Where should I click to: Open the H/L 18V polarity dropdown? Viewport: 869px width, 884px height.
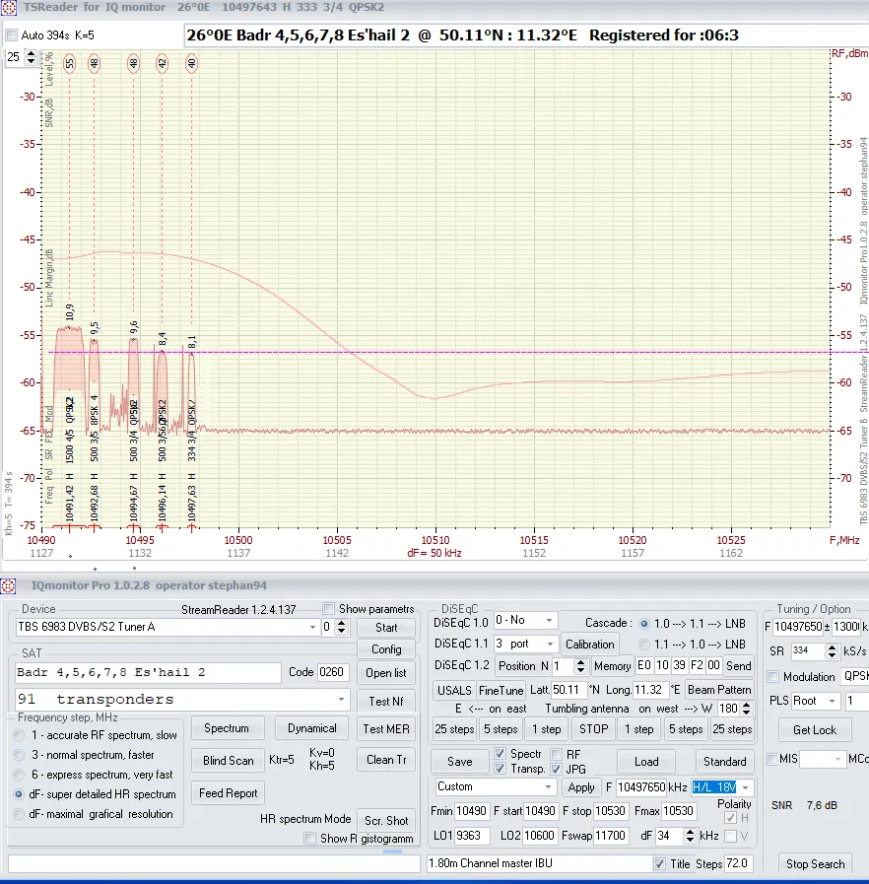point(746,787)
